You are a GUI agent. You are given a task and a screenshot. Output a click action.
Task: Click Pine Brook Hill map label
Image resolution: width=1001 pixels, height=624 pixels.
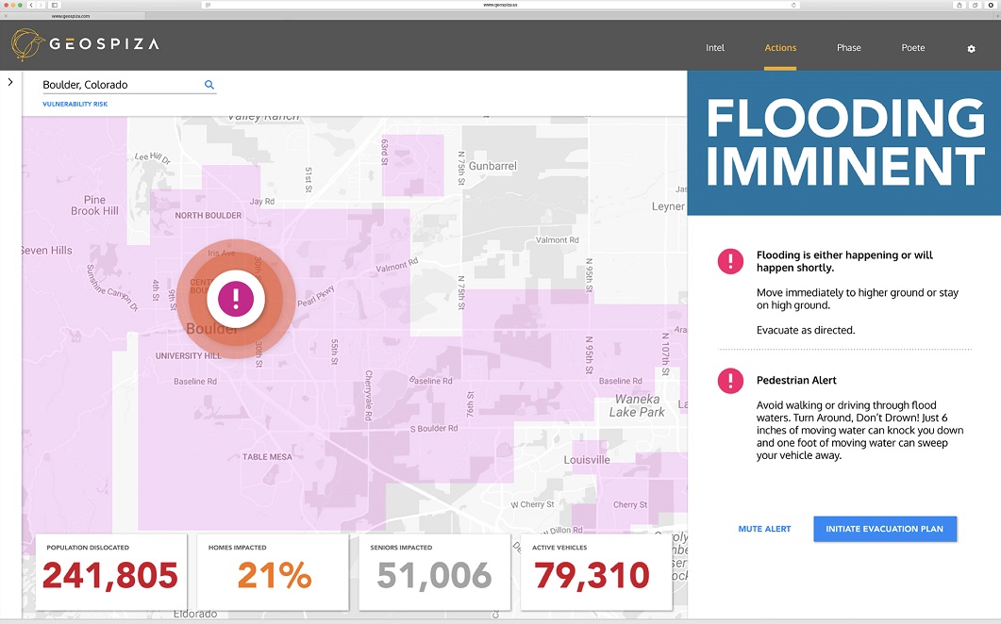(94, 205)
